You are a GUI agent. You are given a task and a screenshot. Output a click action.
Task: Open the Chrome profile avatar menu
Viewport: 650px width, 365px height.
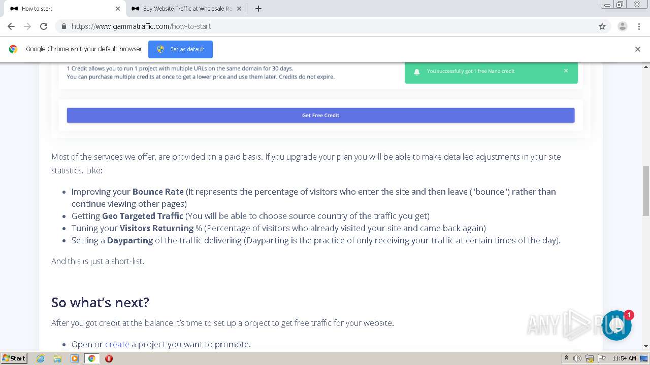623,26
